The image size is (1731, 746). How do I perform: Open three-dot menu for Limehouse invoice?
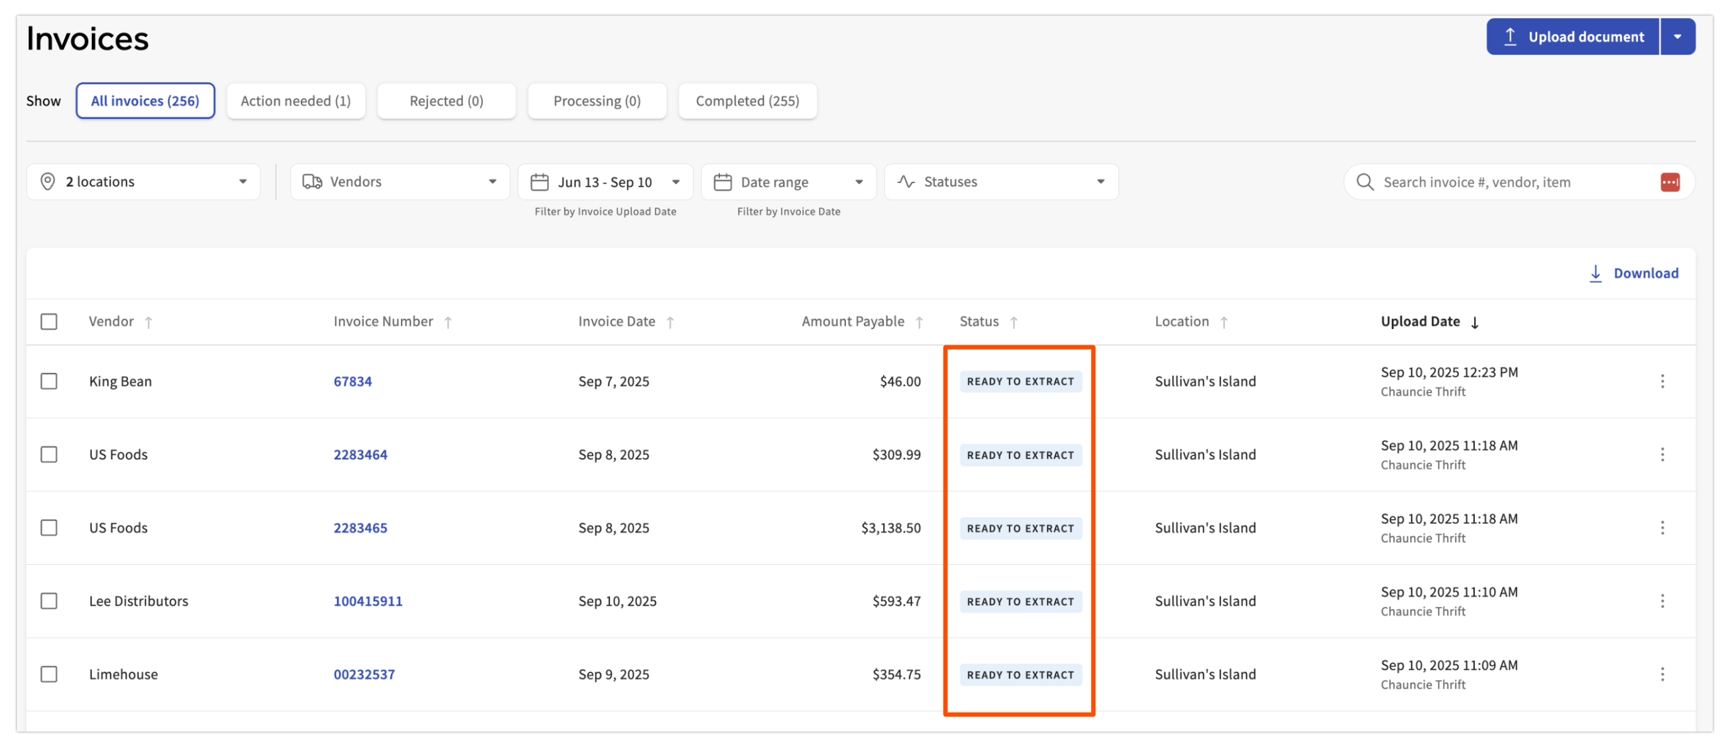click(x=1662, y=674)
